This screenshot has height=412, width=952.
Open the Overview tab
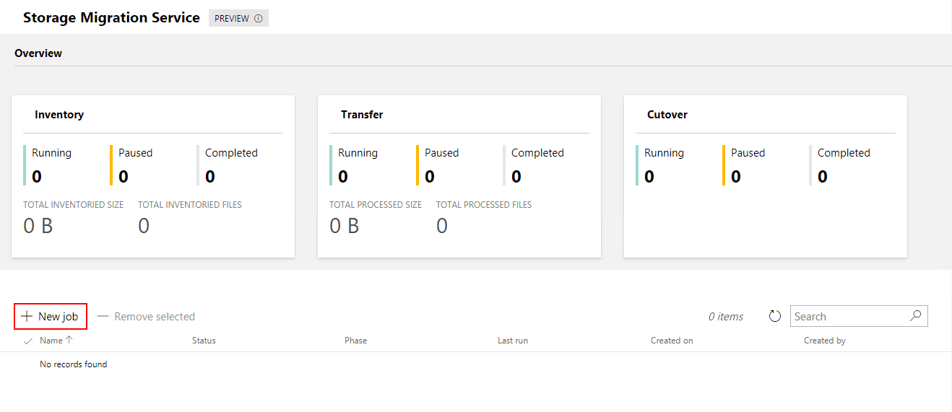pyautogui.click(x=38, y=53)
